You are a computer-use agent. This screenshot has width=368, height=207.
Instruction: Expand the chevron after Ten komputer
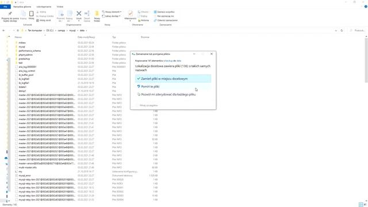44,30
